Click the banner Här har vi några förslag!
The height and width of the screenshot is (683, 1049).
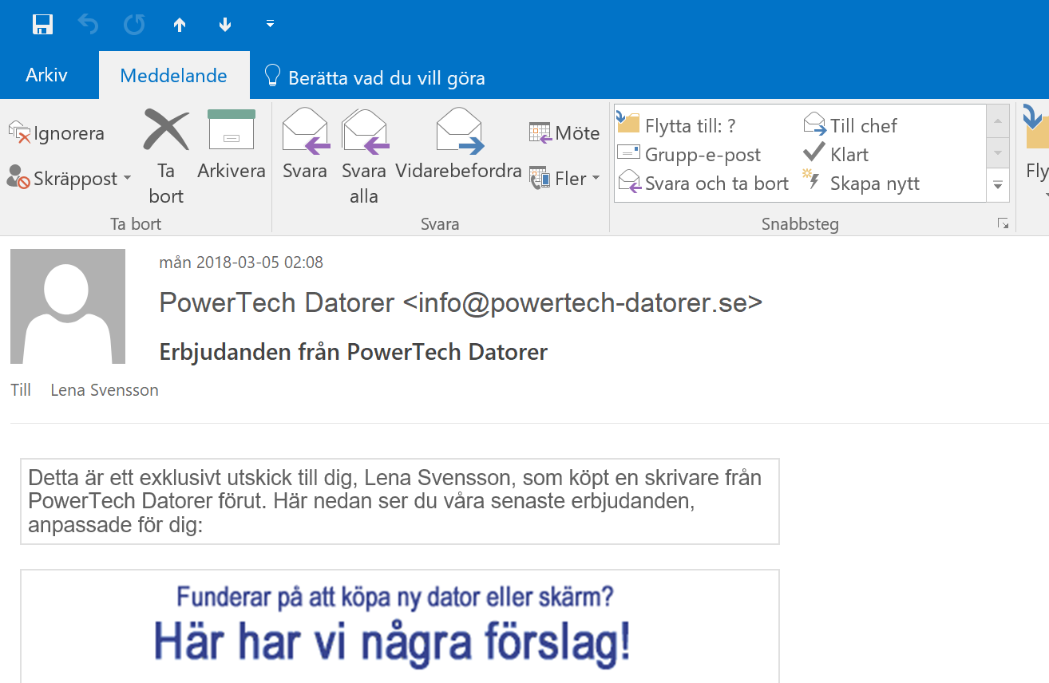pos(392,643)
